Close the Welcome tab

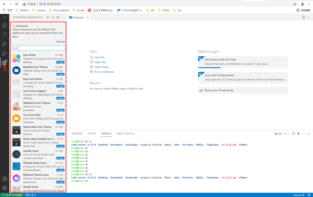(88, 17)
